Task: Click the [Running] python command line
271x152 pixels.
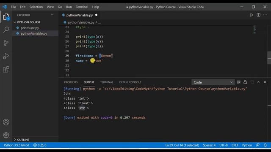Action: [x=155, y=89]
